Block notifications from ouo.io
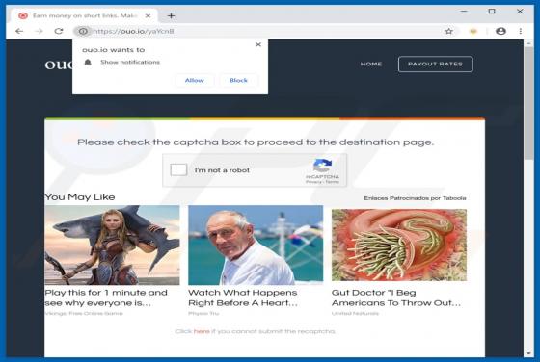The image size is (540, 362). click(x=238, y=80)
